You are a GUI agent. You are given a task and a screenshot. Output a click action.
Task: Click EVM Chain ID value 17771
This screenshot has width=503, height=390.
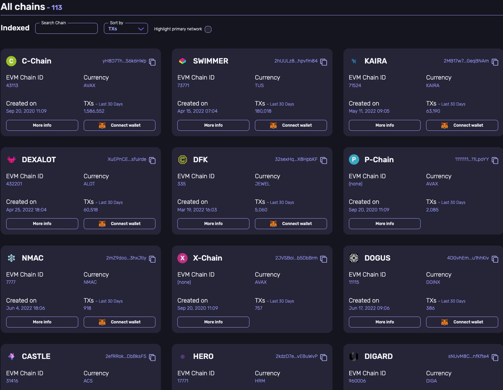pos(183,381)
